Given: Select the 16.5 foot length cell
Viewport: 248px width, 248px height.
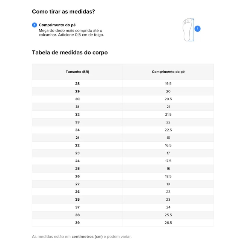Looking at the screenshot, I should tap(168, 145).
